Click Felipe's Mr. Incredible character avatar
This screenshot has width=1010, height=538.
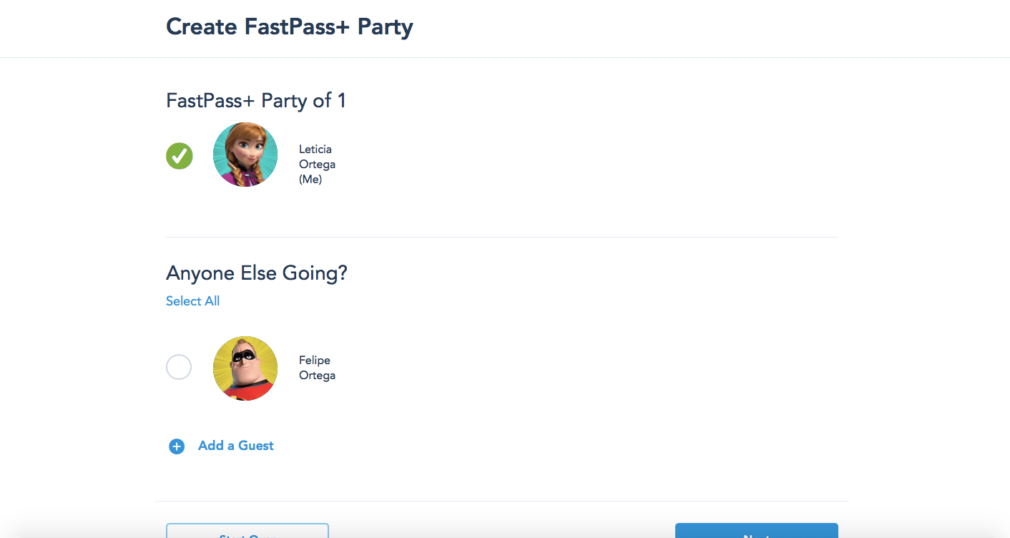tap(245, 368)
